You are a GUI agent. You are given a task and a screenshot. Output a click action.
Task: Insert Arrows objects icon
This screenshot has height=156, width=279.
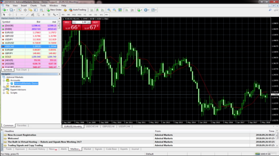54,15
